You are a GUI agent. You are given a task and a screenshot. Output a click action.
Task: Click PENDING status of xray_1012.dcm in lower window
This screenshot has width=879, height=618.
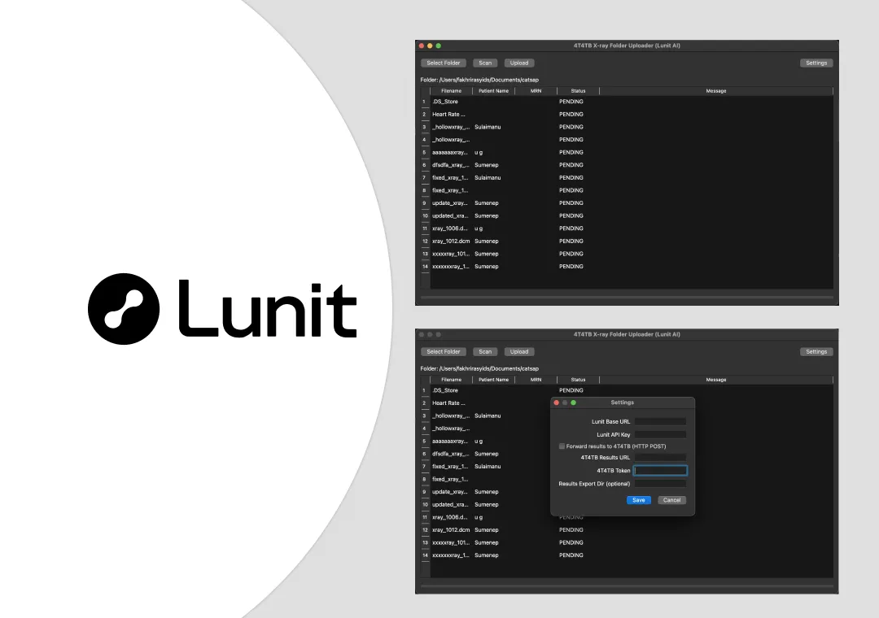coord(571,530)
